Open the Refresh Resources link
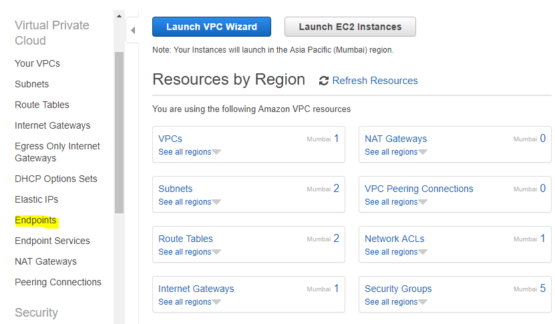The width and height of the screenshot is (555, 324). pyautogui.click(x=375, y=81)
